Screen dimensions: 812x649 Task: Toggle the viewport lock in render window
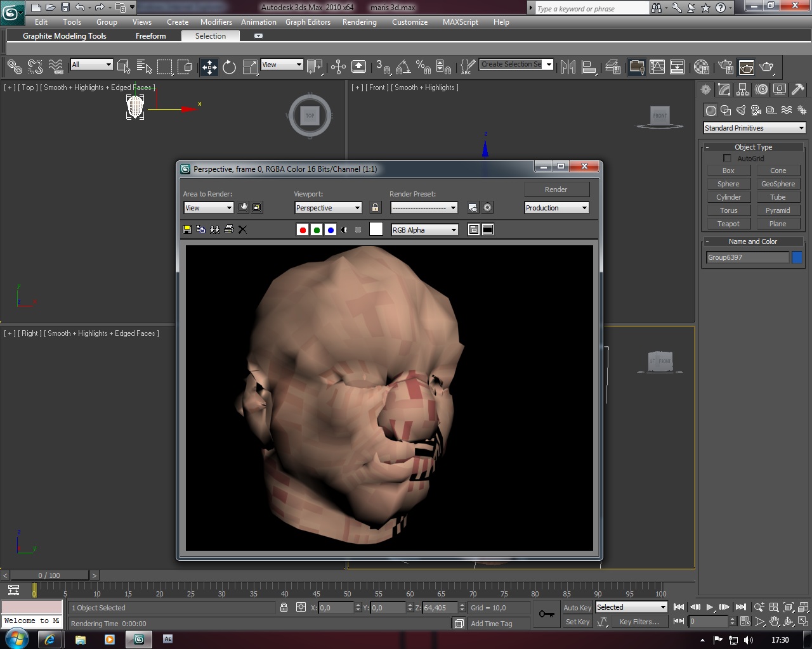click(375, 208)
